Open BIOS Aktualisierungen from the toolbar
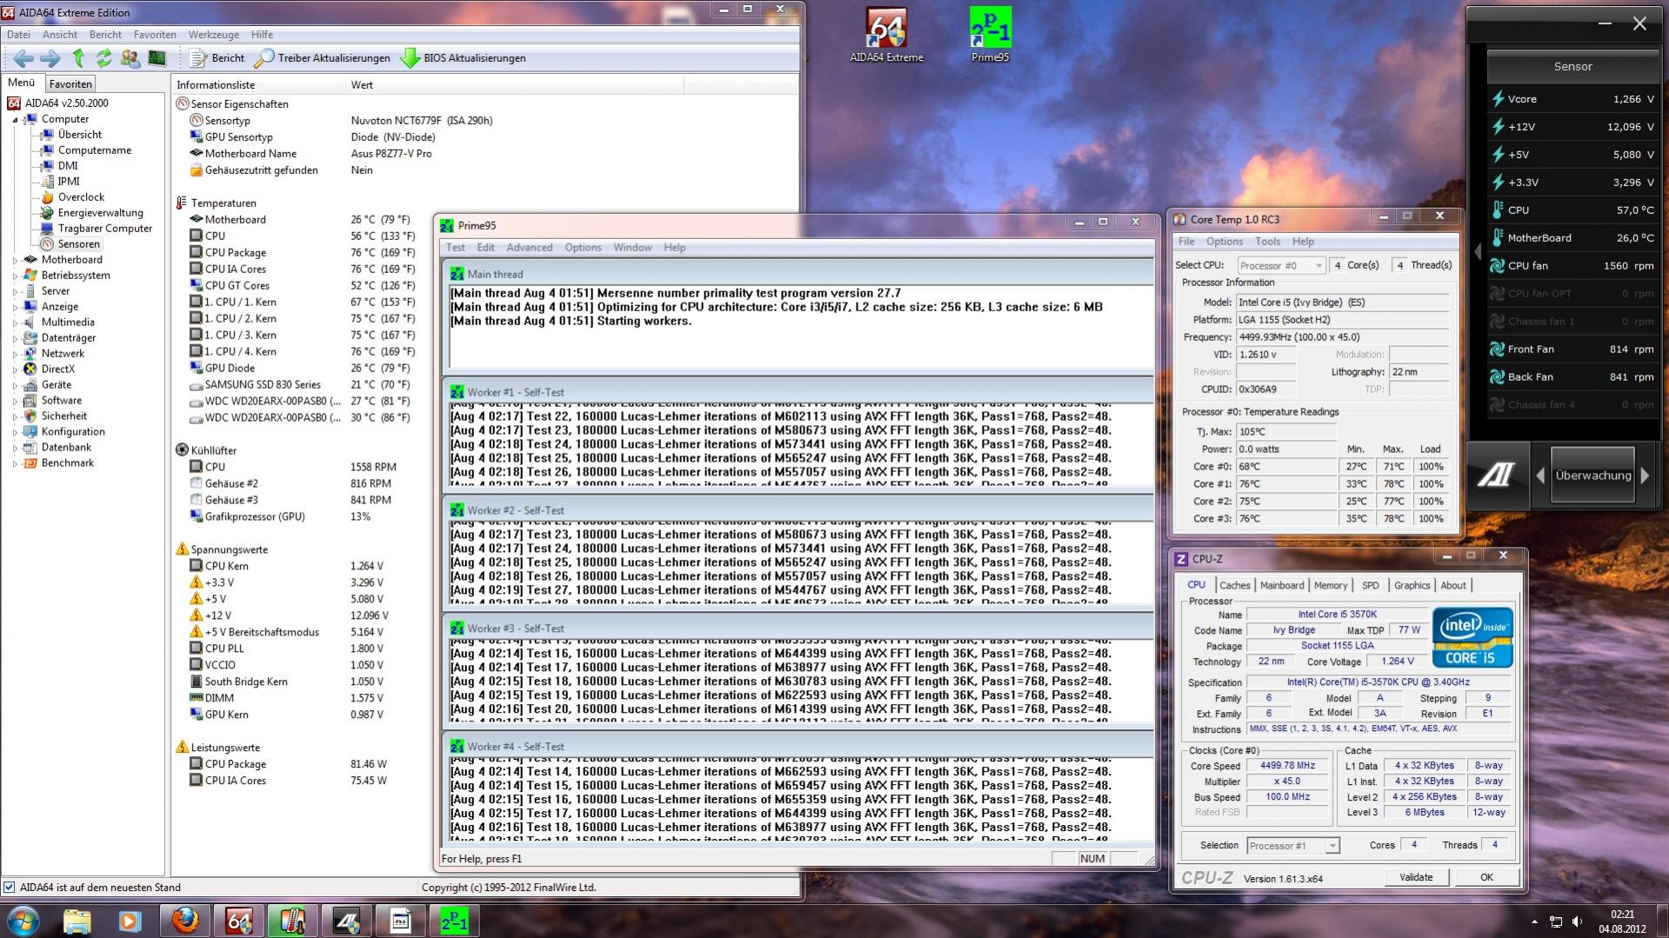 tap(464, 58)
